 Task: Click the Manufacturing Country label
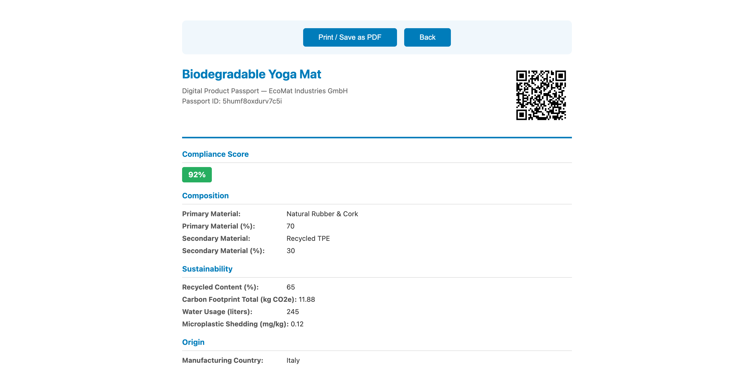pos(222,360)
